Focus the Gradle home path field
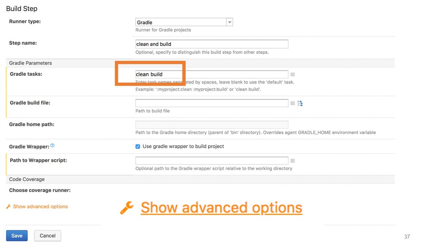This screenshot has height=248, width=442. pos(212,124)
